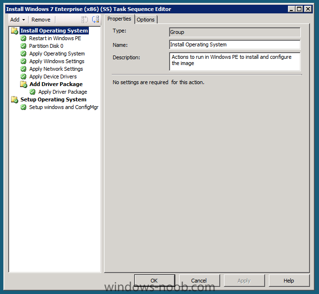This screenshot has height=294, width=319.
Task: Open the Add dropdown menu
Action: [18, 20]
